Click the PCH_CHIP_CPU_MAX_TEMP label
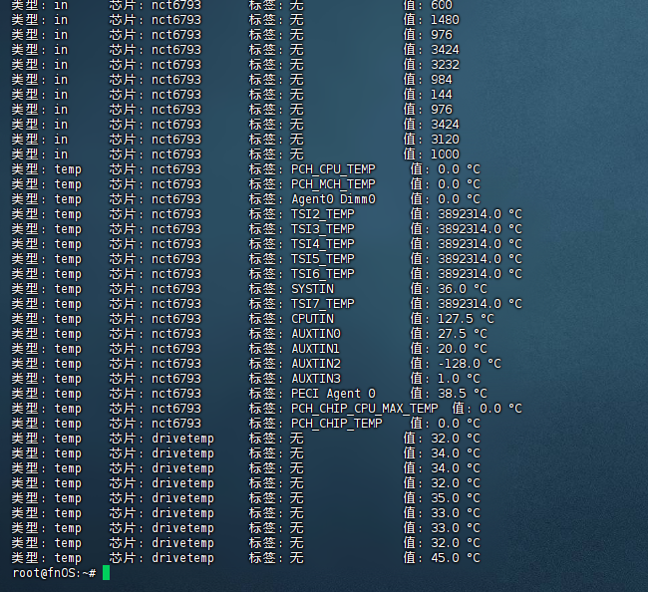Viewport: 648px width, 592px height. point(365,409)
